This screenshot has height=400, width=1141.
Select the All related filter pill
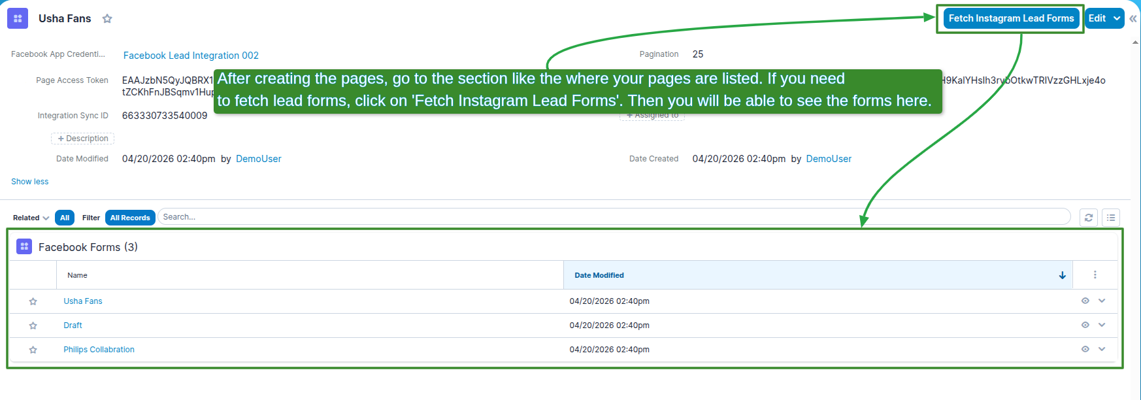tap(65, 218)
